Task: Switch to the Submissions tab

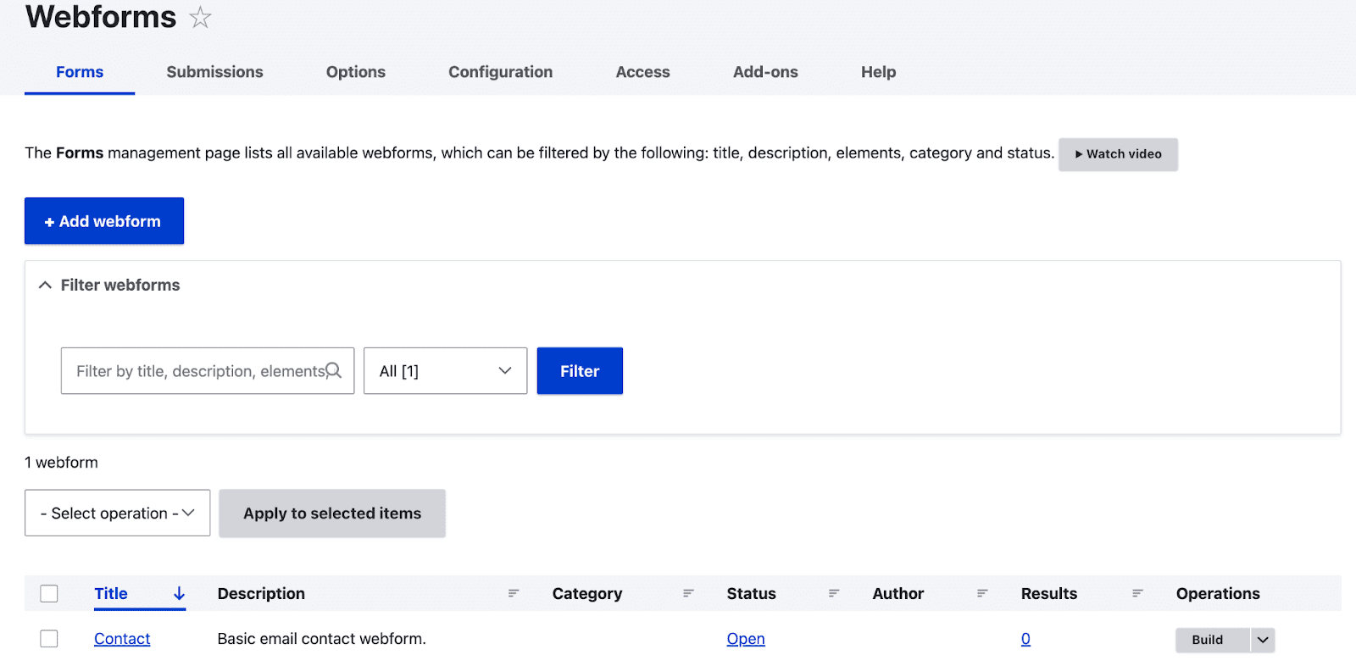Action: [214, 72]
